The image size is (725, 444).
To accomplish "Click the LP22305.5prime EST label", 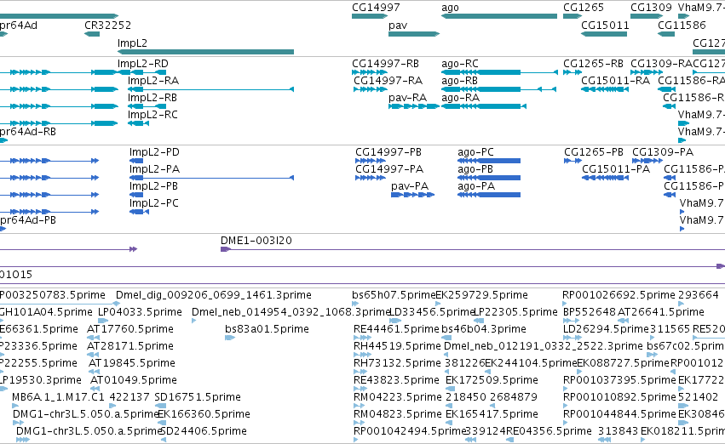I will click(x=515, y=312).
